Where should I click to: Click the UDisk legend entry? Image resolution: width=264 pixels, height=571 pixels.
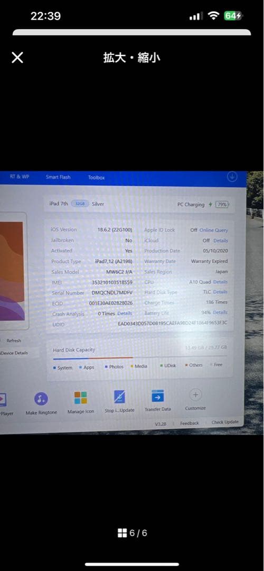tap(168, 365)
